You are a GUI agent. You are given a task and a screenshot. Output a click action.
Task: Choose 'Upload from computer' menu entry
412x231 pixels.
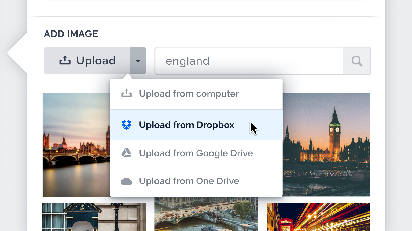pos(189,94)
